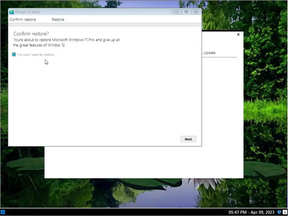This screenshot has height=216, width=288.
Task: Click the globe network icon in tray
Action: point(279,212)
